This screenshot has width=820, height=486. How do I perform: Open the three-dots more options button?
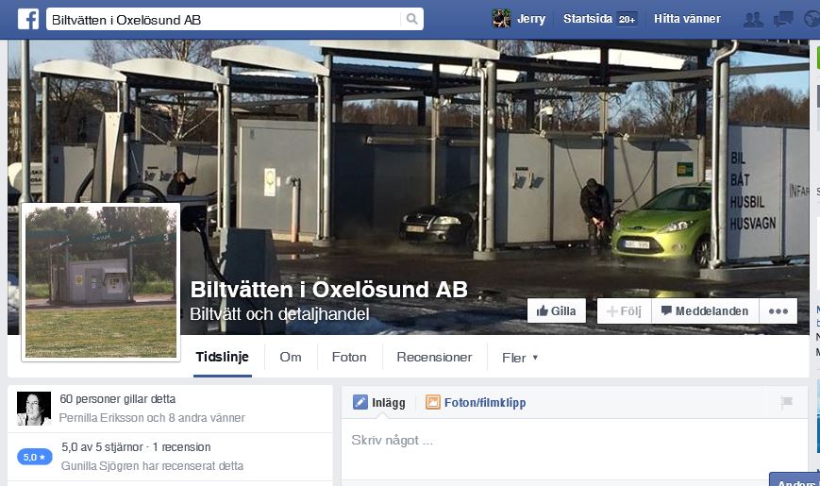coord(778,311)
